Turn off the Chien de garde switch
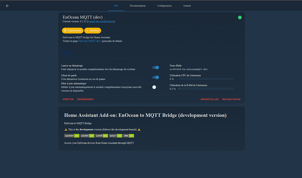This screenshot has height=178, width=302. point(155,77)
